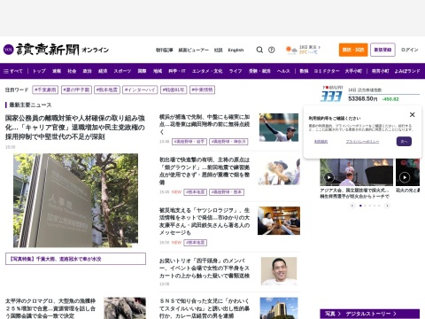Open the すべて hamburger menu

13,71
